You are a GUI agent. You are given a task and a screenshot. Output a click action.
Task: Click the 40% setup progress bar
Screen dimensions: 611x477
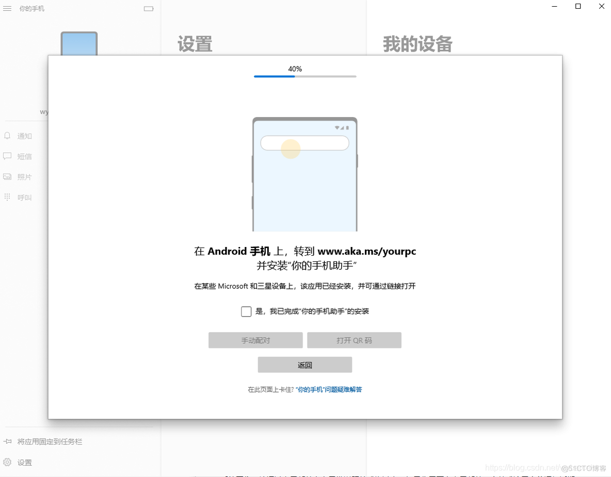tap(304, 76)
